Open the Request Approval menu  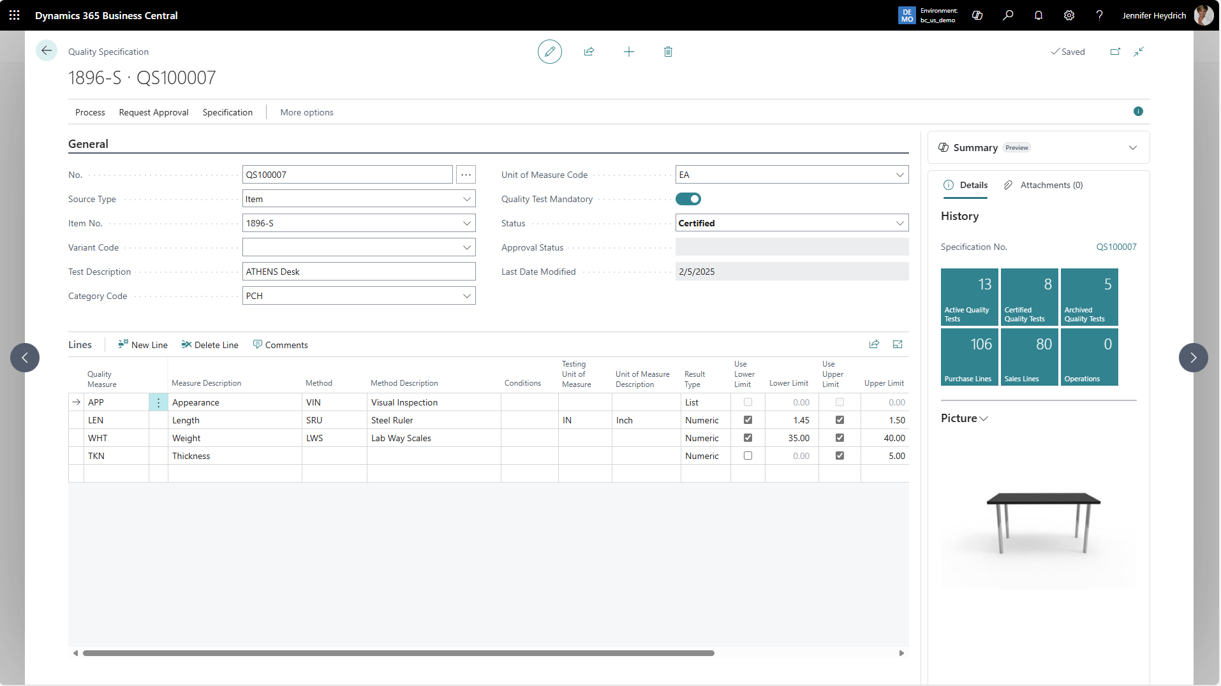coord(154,112)
